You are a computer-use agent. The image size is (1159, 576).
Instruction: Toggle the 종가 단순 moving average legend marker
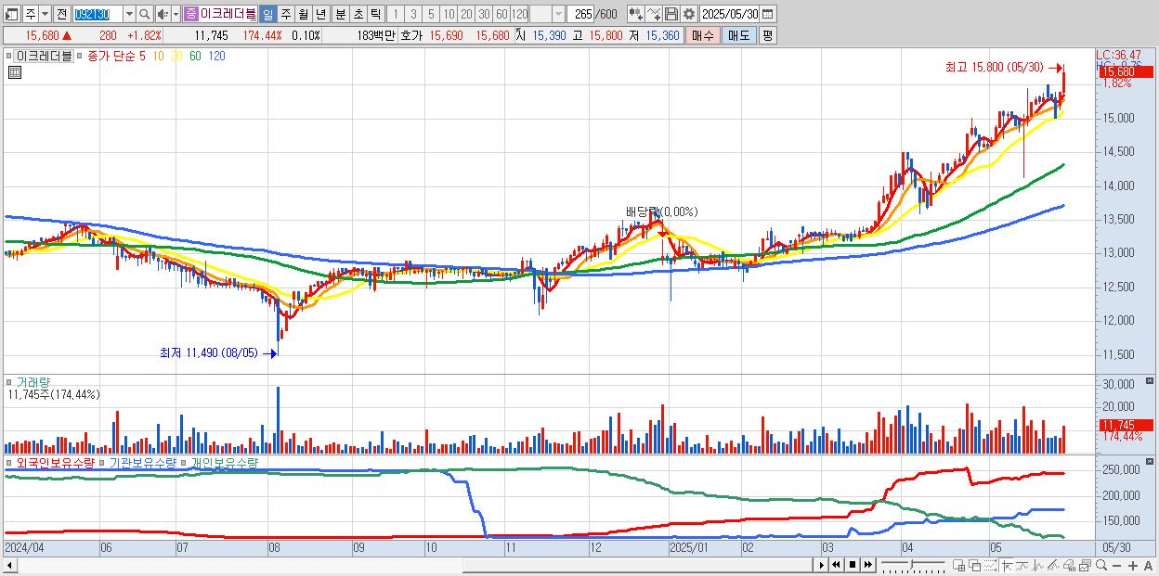(x=79, y=56)
